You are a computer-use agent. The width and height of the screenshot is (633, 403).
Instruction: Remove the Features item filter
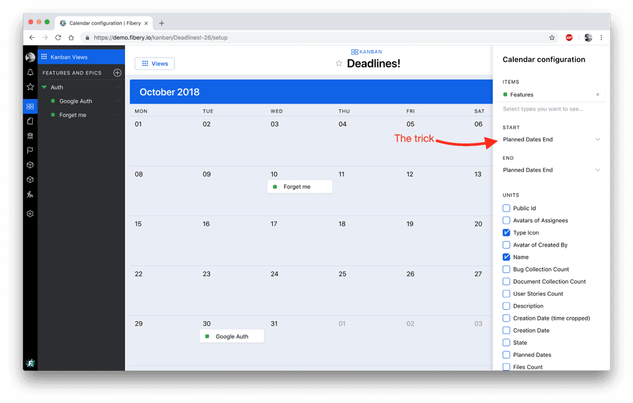click(x=597, y=94)
